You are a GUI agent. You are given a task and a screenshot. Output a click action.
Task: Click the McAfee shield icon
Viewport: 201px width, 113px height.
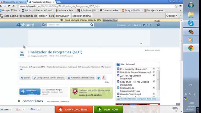click(x=75, y=91)
